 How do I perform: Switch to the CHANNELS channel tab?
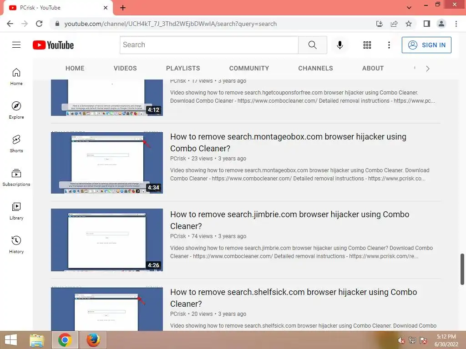[x=316, y=68]
